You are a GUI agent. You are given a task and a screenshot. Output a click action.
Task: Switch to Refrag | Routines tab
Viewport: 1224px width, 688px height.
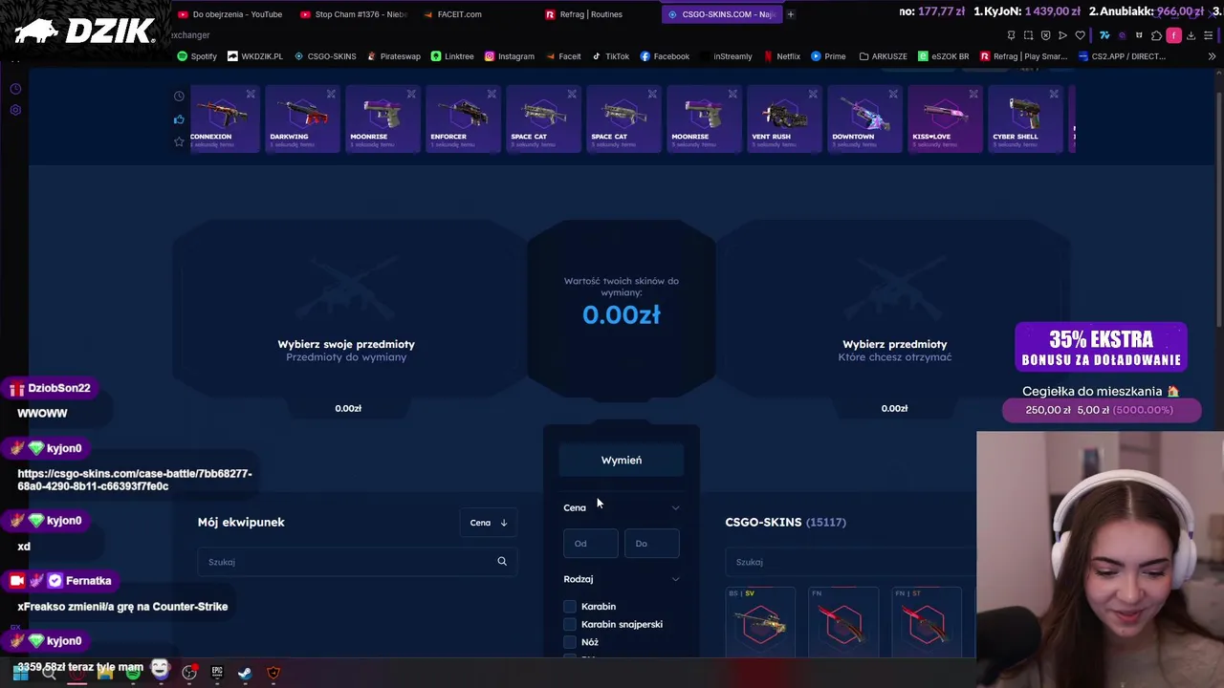[584, 14]
